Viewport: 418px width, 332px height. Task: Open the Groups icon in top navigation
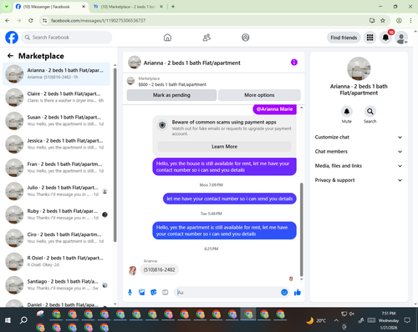[246, 38]
